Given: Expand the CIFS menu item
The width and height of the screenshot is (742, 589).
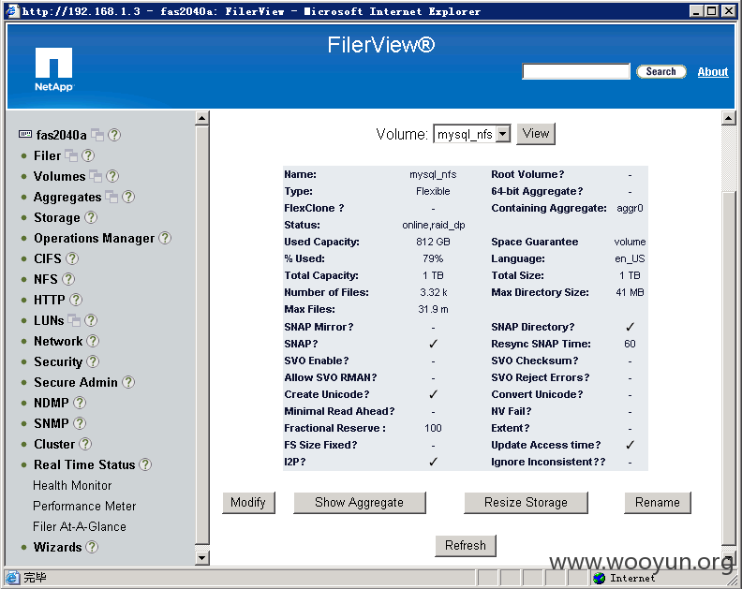Looking at the screenshot, I should 48,258.
